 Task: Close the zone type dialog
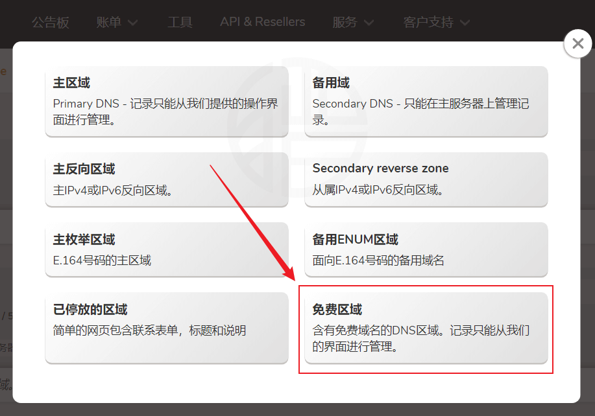point(577,44)
